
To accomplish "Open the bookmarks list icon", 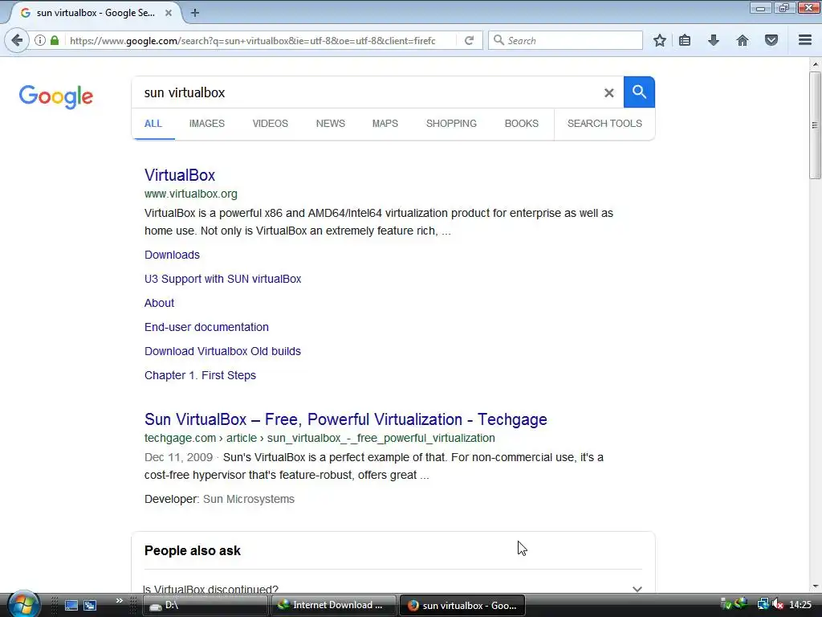I will coord(685,40).
